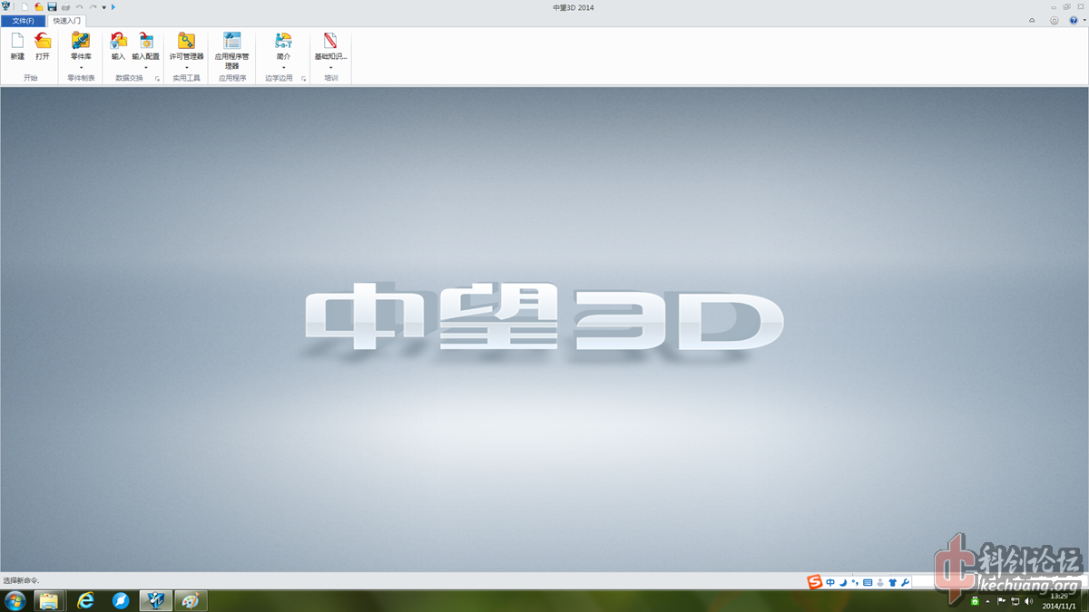Expand the 零件库 dropdown arrow
This screenshot has height=612, width=1089.
81,67
